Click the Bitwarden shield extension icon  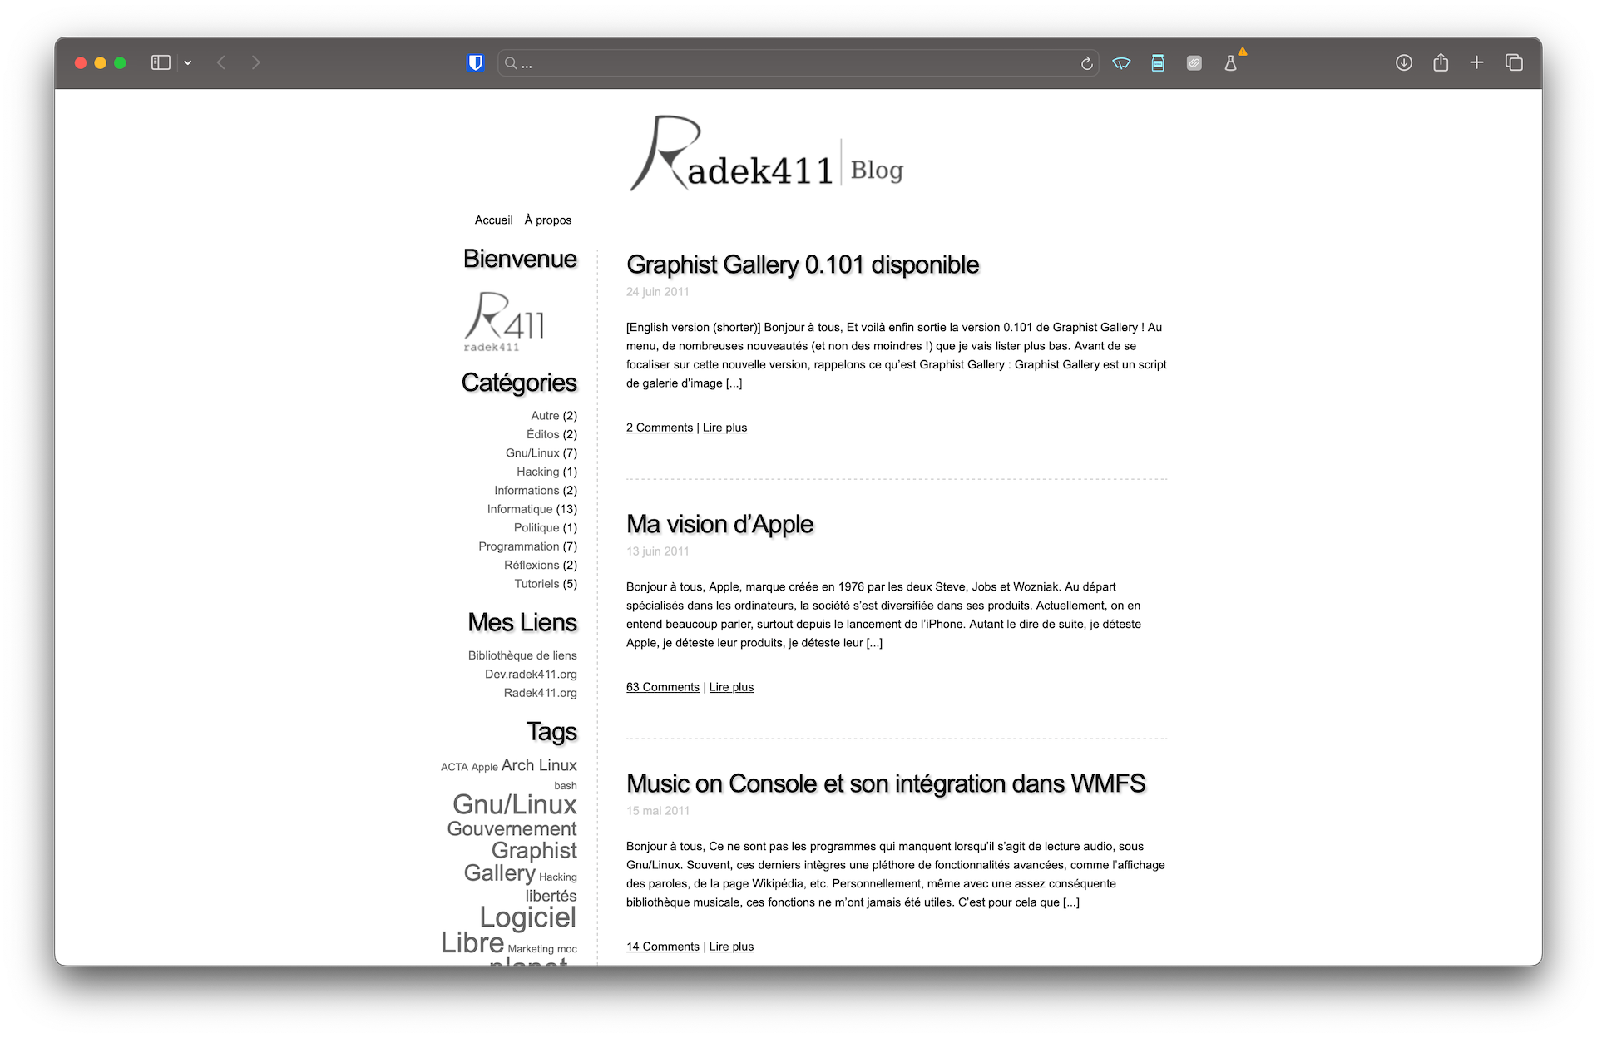click(475, 62)
